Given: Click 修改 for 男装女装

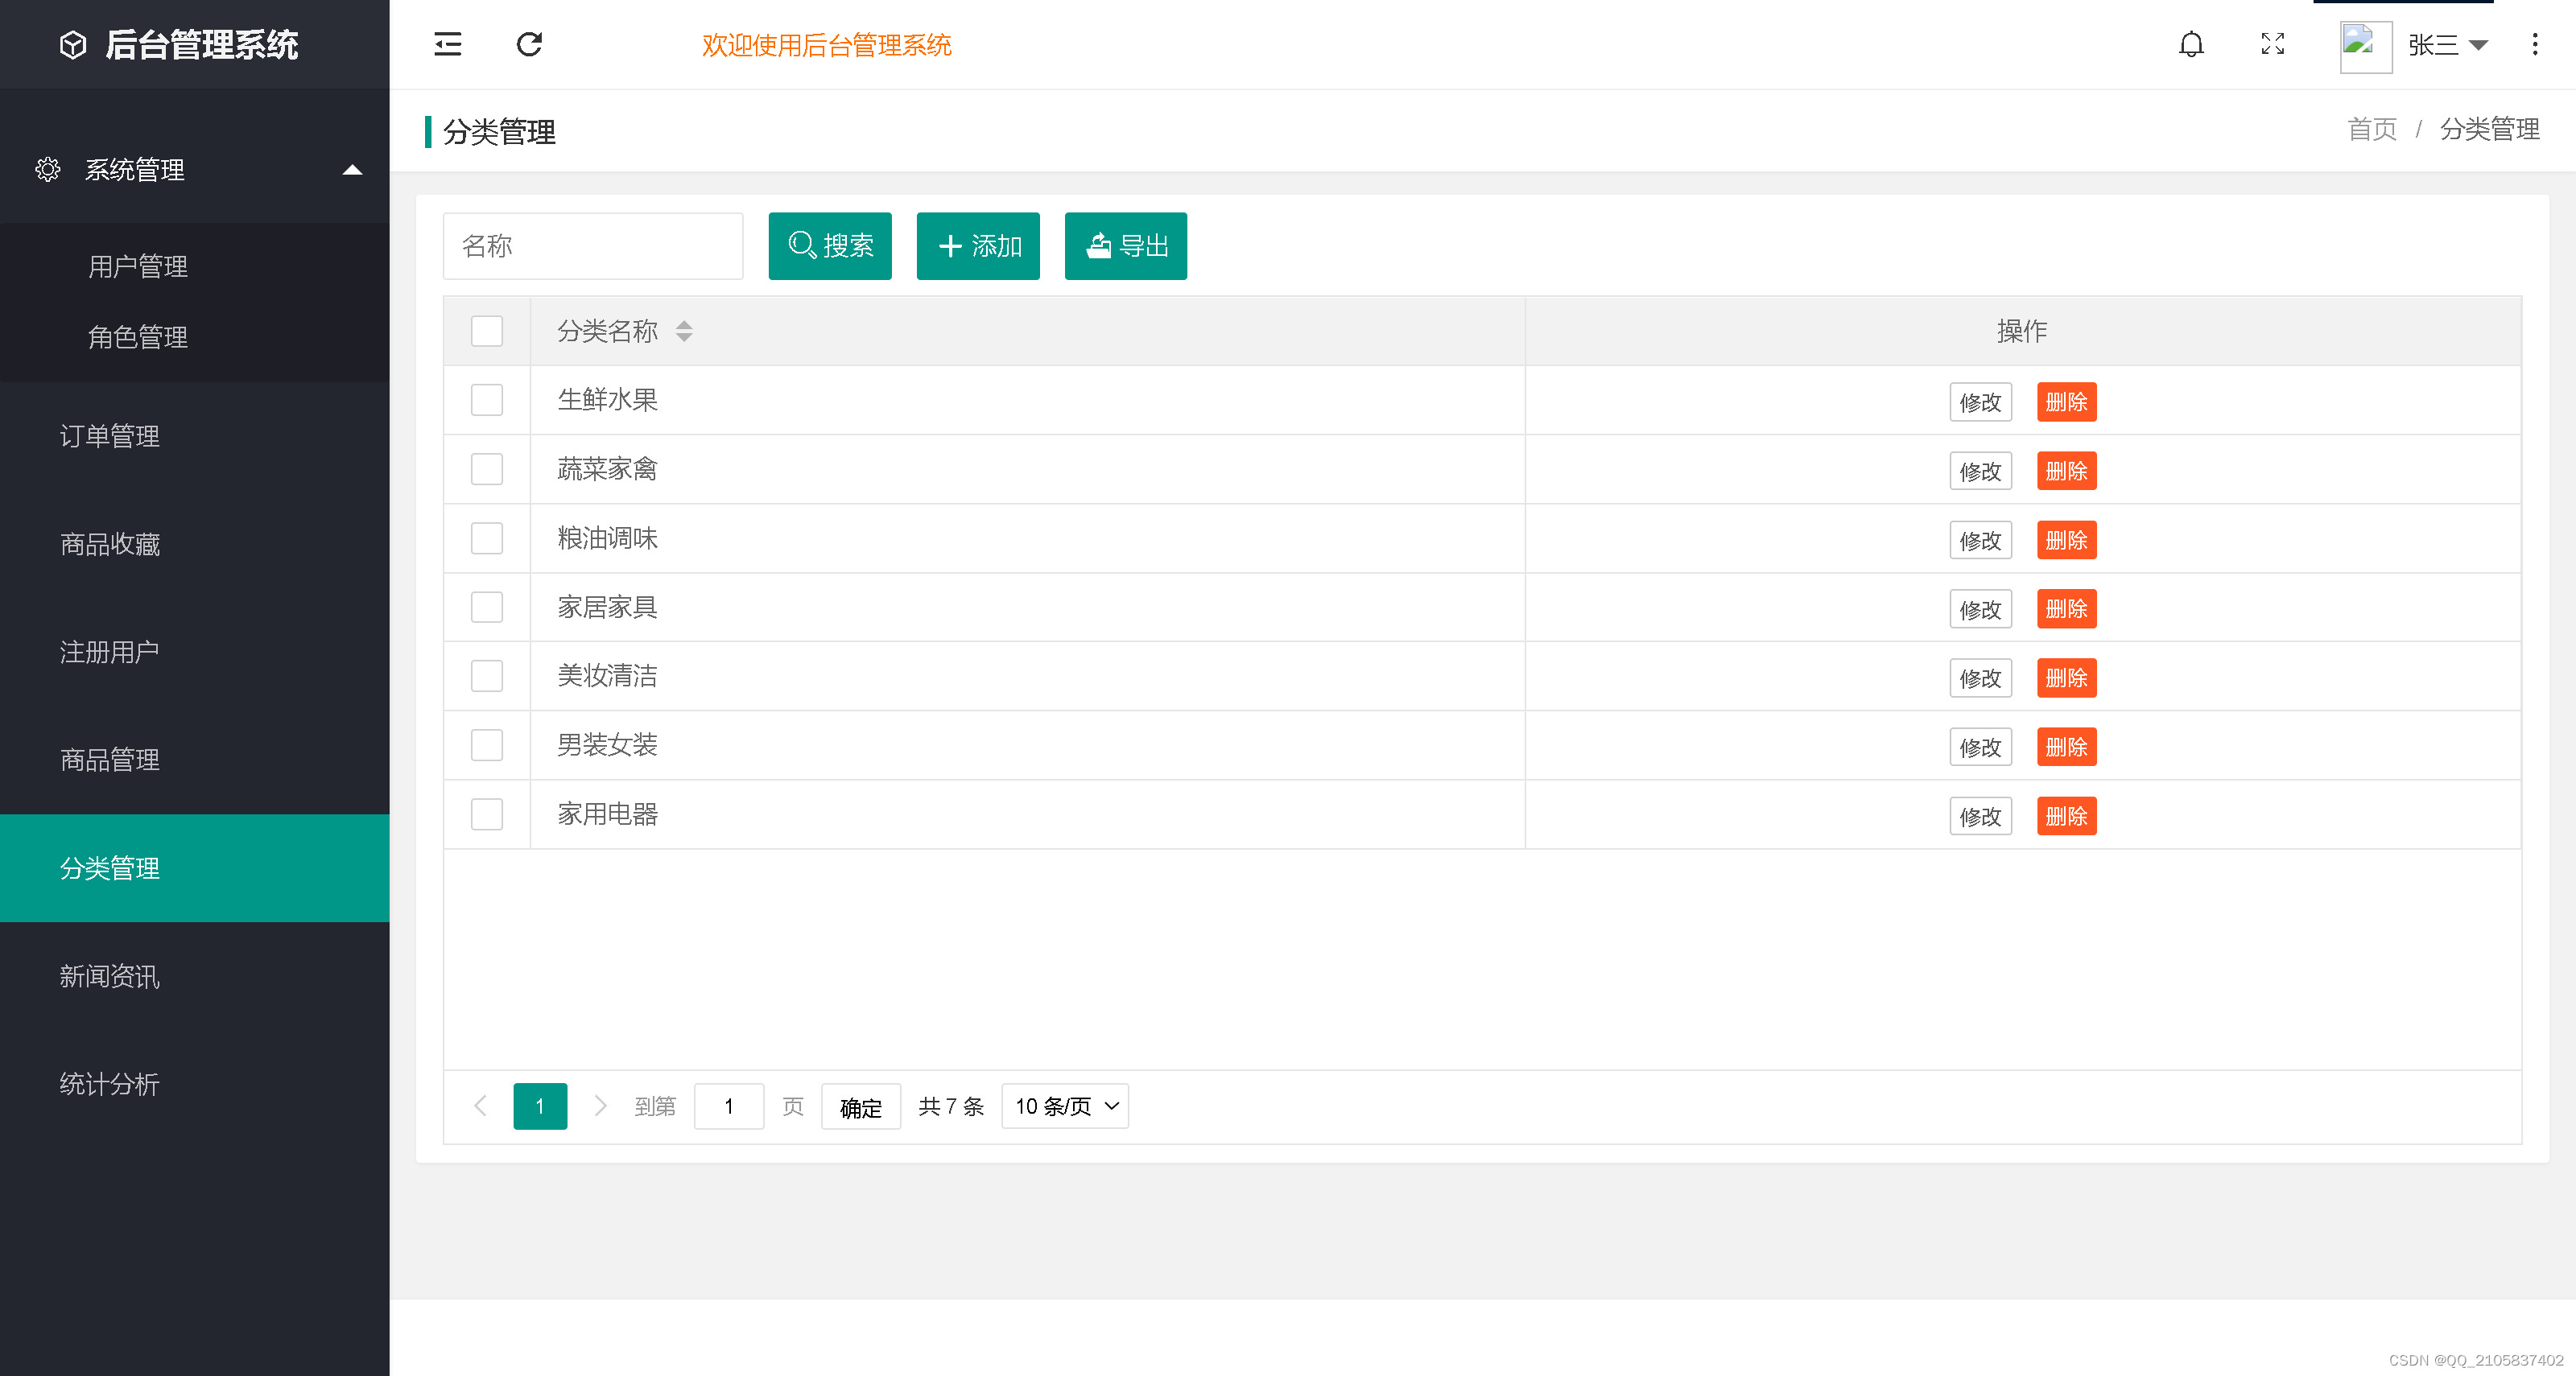Looking at the screenshot, I should 1981,747.
